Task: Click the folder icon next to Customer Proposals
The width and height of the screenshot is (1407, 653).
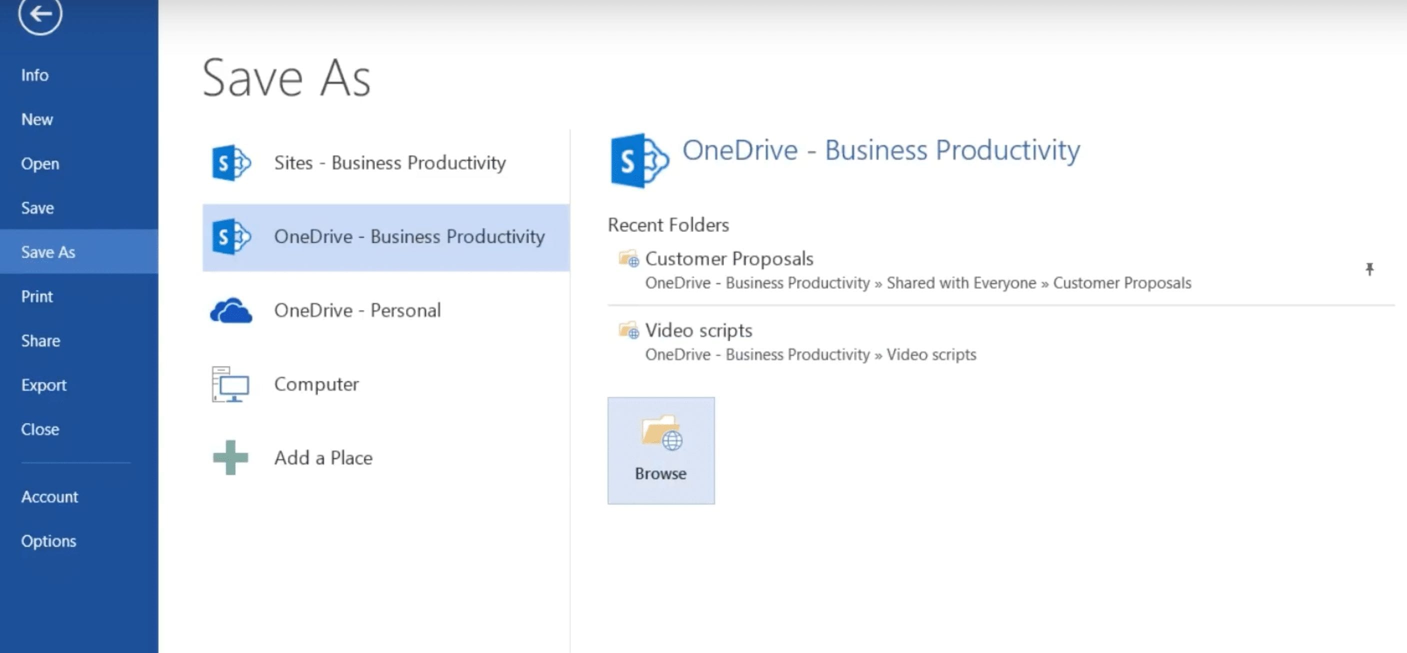Action: (628, 258)
